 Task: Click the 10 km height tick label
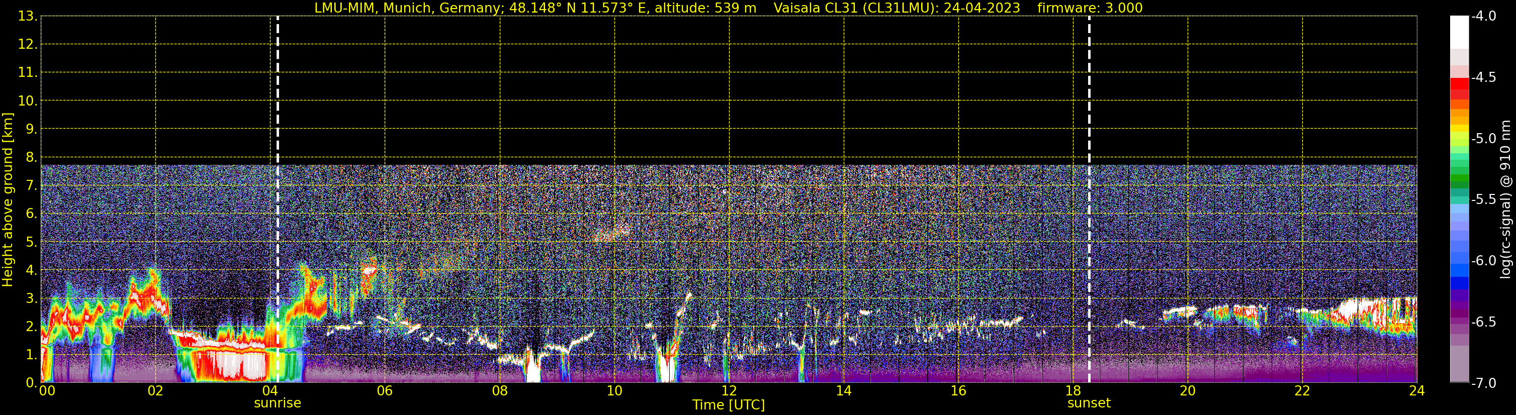[x=27, y=100]
